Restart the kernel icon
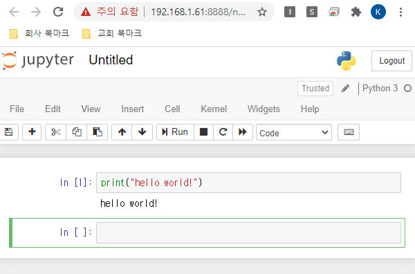The width and height of the screenshot is (415, 274). pyautogui.click(x=223, y=132)
